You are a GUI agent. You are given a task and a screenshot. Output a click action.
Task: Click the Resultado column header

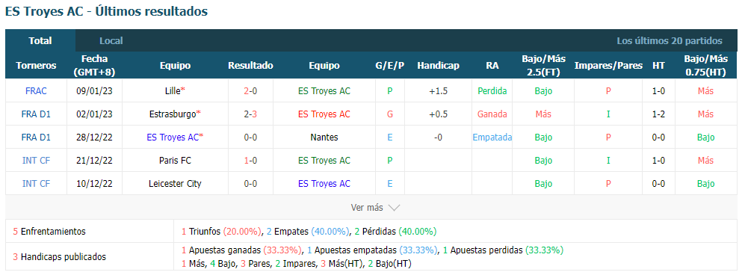pos(250,66)
